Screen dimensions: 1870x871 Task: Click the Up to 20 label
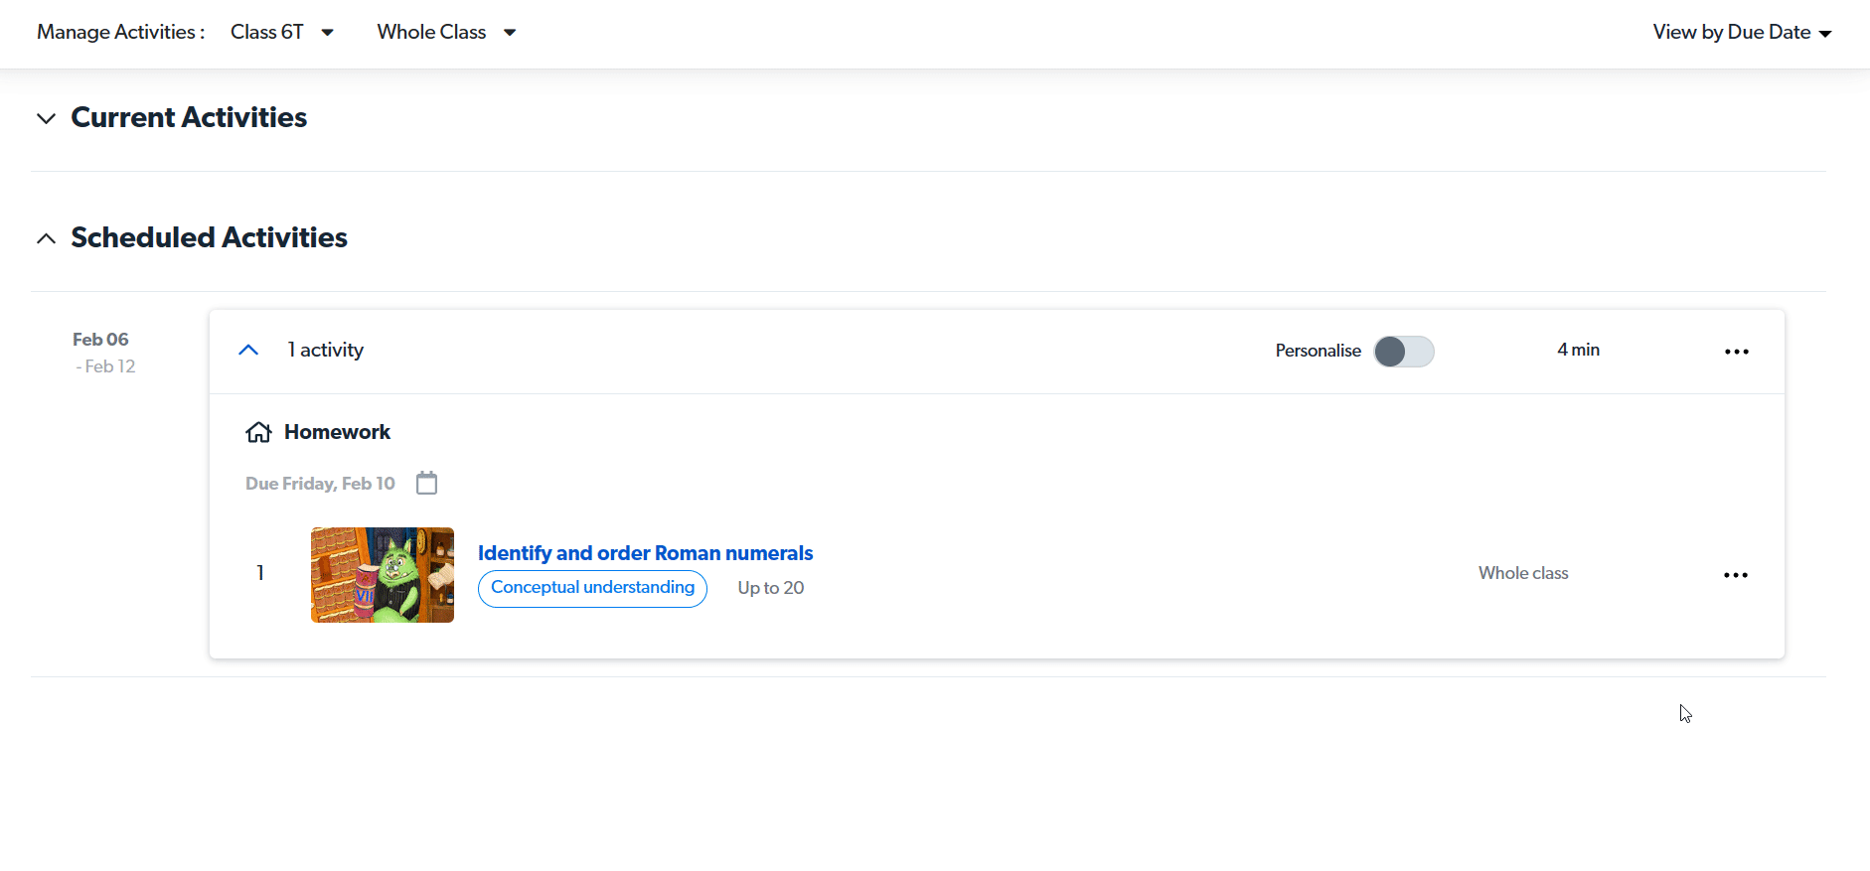(770, 588)
